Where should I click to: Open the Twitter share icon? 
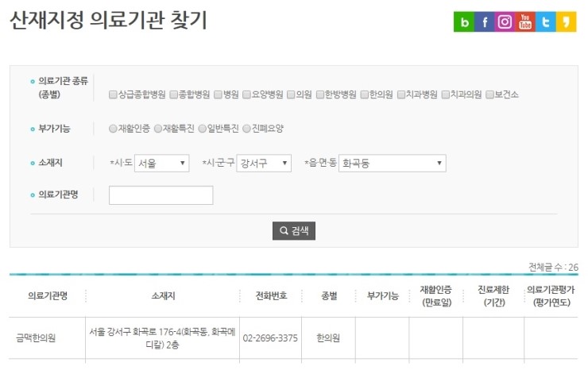pos(546,22)
